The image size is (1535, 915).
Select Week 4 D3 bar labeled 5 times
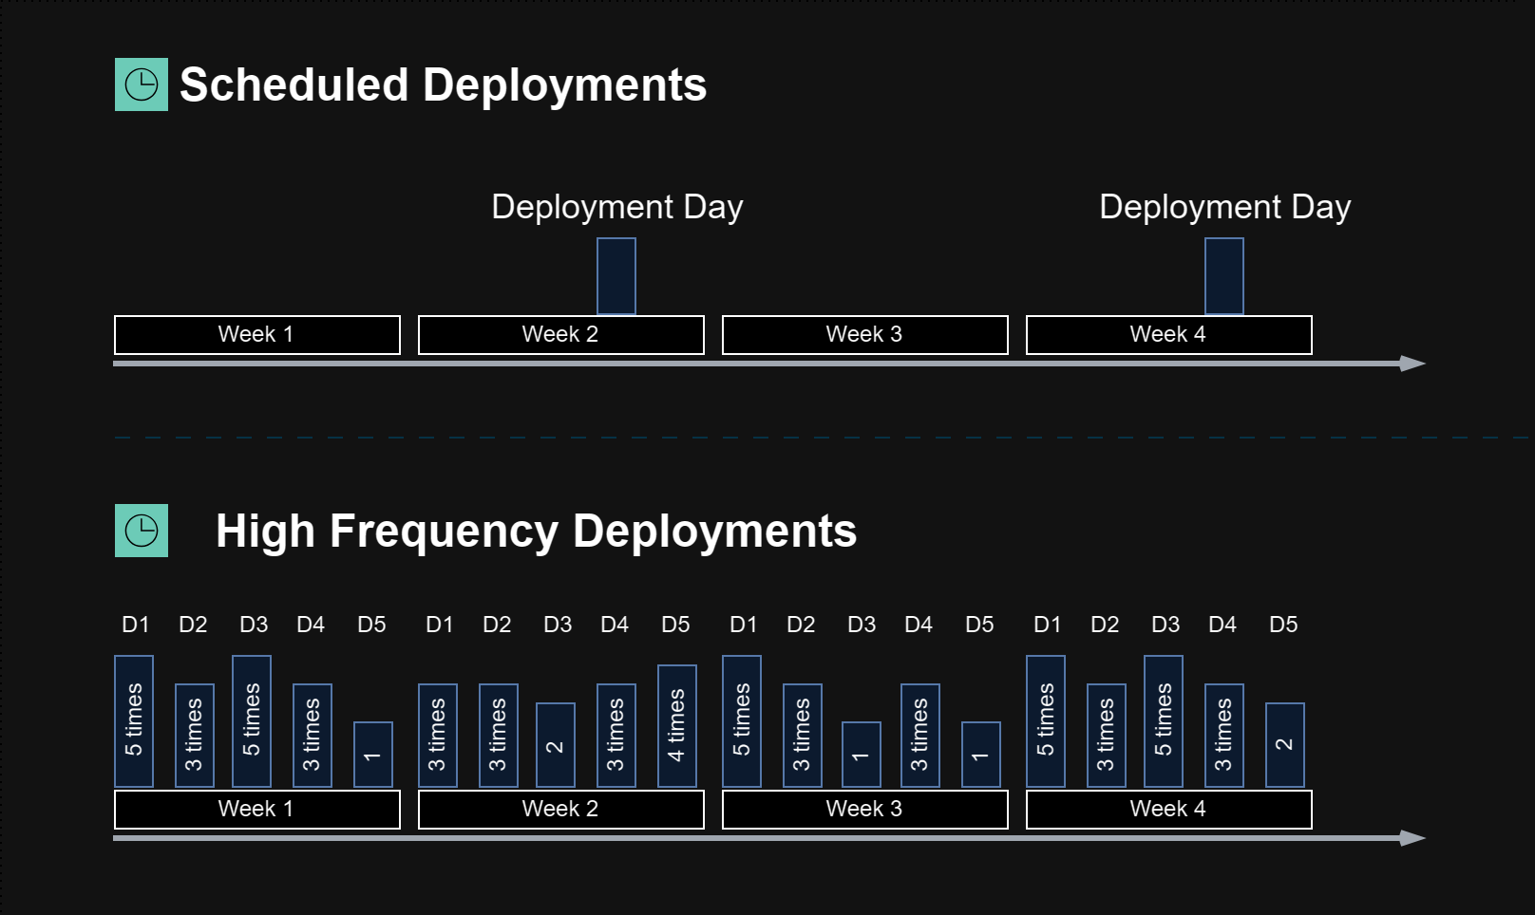coord(1164,721)
